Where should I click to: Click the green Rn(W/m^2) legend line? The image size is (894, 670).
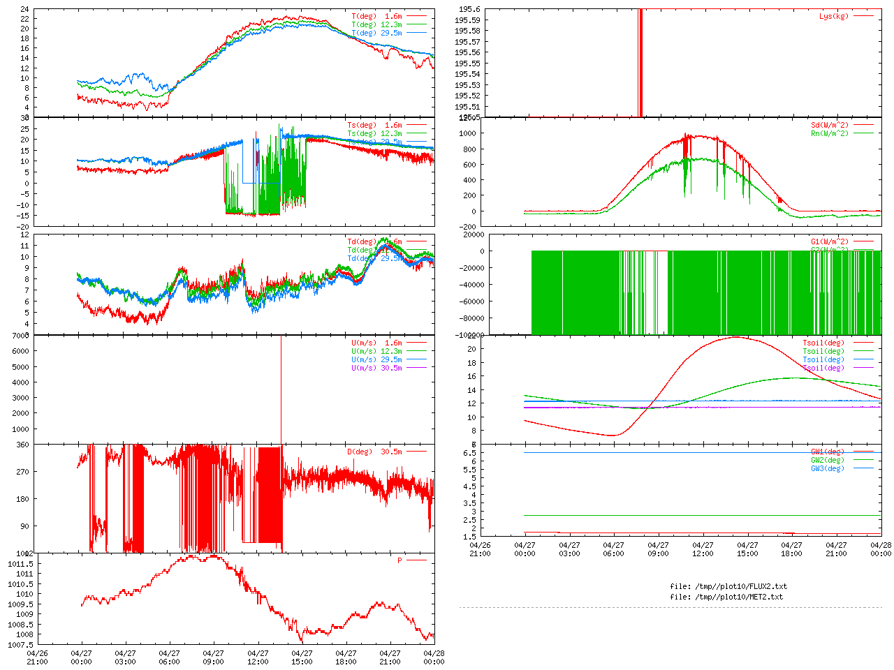pyautogui.click(x=863, y=133)
